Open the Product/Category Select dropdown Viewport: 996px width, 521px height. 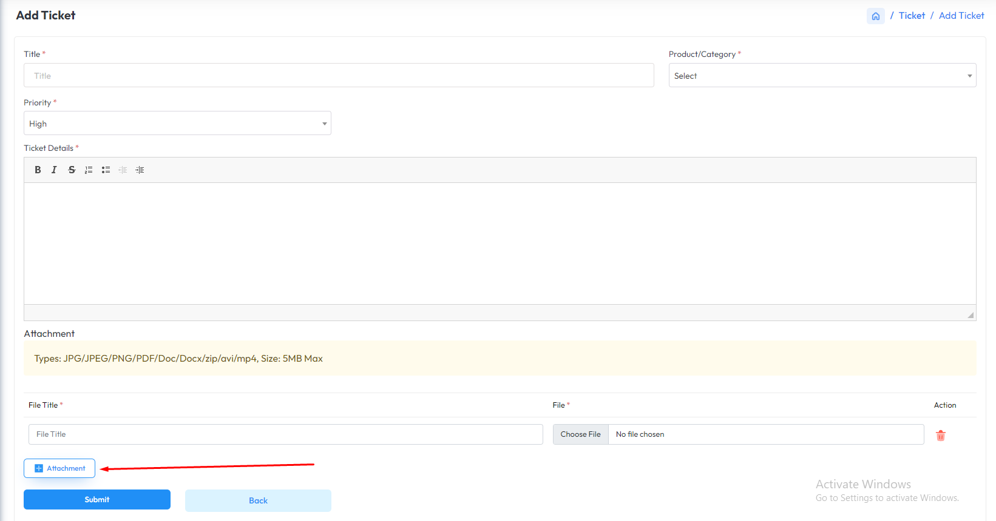(x=822, y=76)
